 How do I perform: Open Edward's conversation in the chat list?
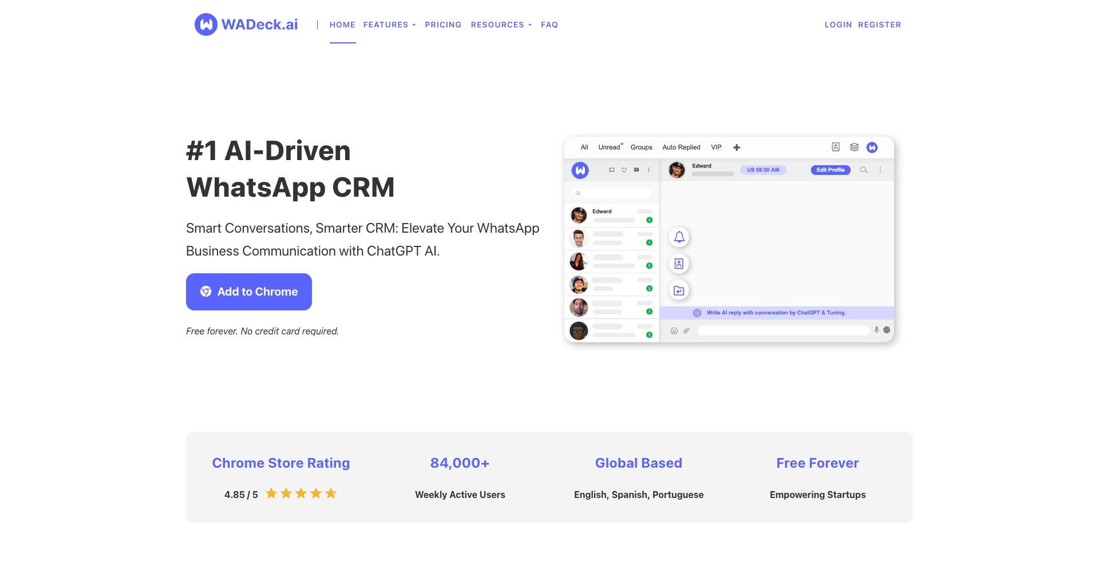(x=612, y=216)
